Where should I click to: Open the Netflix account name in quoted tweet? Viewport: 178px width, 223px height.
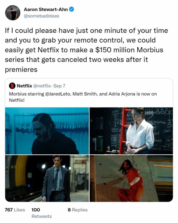coord(24,86)
